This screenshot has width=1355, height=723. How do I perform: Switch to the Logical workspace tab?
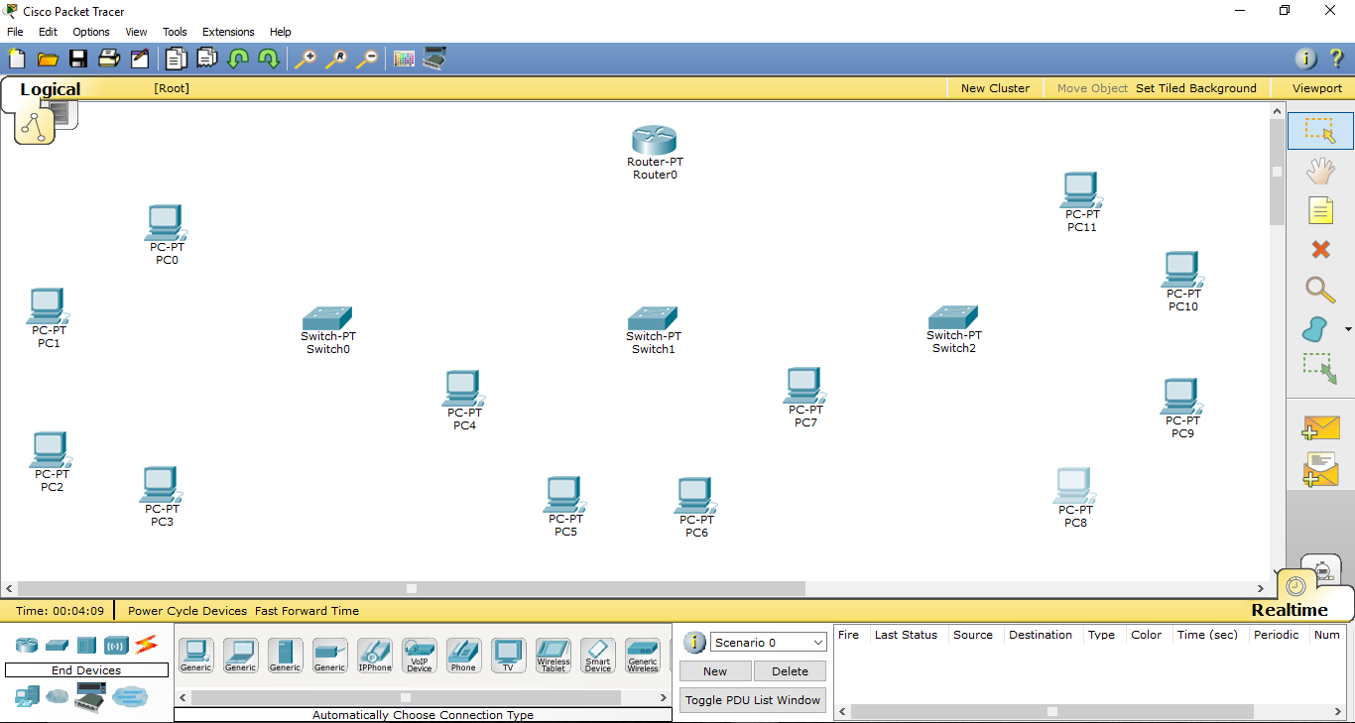[50, 89]
